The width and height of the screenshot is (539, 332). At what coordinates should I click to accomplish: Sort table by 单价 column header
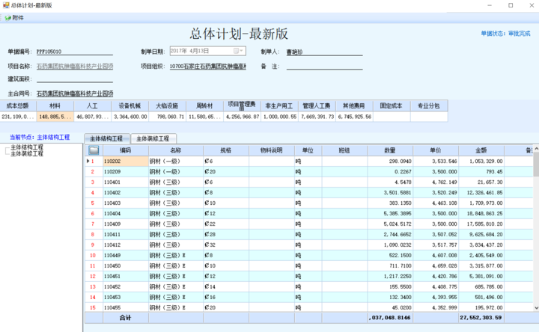pos(436,150)
